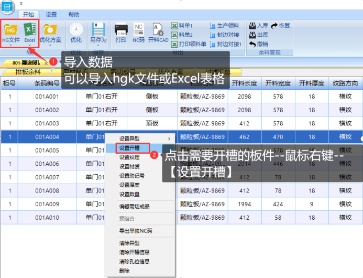Click width value 58 in last row
Image resolution: width=363 pixels, height=278 pixels.
point(278,218)
